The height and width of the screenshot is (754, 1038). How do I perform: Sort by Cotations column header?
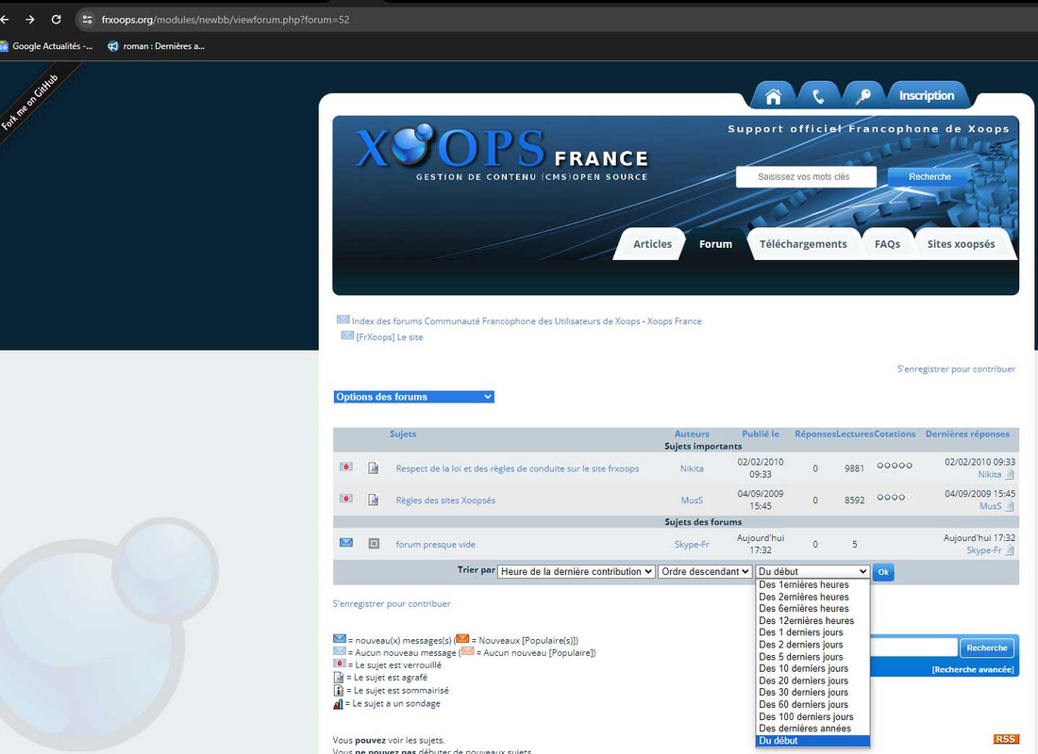[895, 434]
